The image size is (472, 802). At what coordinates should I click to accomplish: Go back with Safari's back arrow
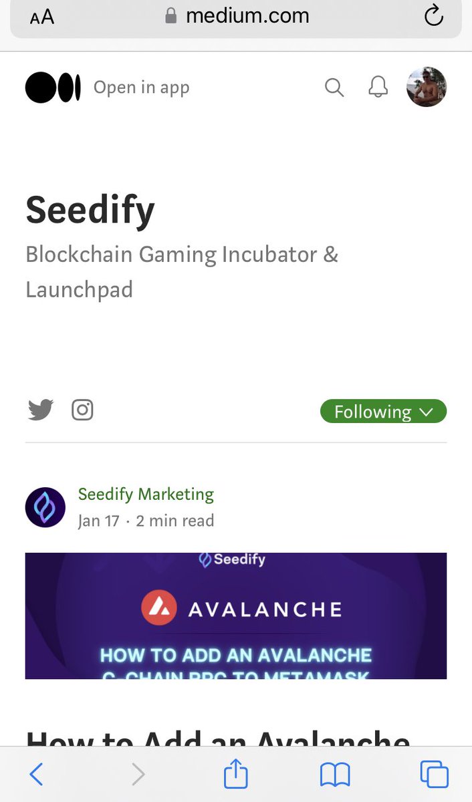click(x=37, y=774)
